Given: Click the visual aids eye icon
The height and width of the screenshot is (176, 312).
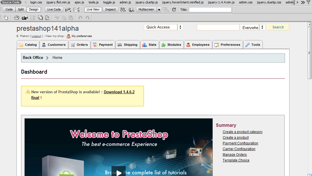Looking at the screenshot, I should point(166,10).
